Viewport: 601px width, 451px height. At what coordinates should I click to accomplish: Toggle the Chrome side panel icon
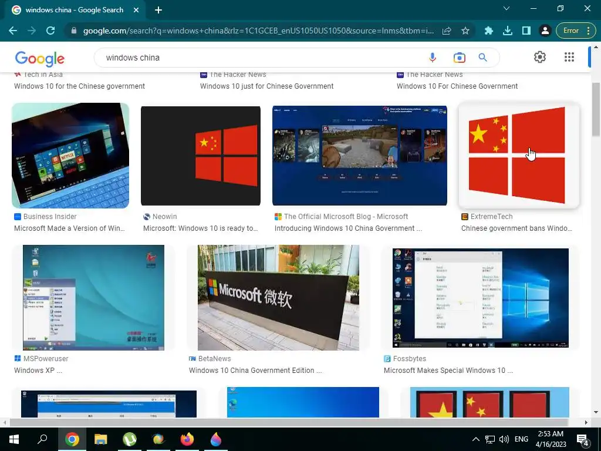[526, 31]
